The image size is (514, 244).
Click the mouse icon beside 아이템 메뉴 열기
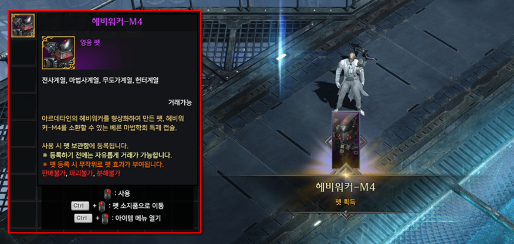[104, 218]
